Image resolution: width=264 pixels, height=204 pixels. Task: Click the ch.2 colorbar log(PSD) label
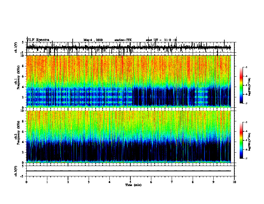point(249,142)
